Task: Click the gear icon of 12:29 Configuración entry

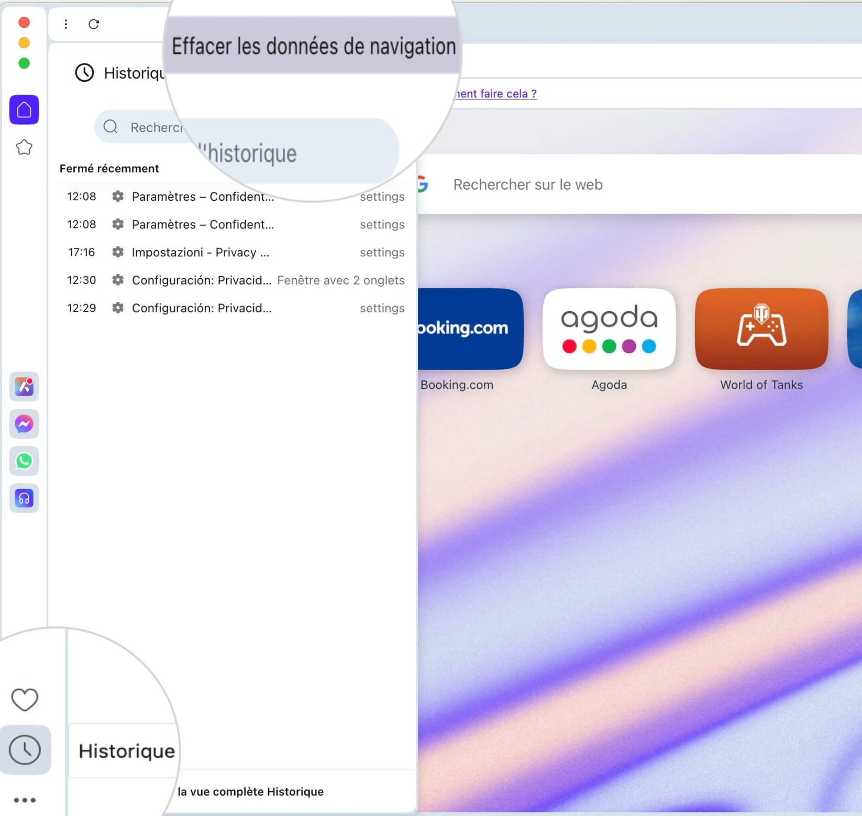Action: pos(118,308)
